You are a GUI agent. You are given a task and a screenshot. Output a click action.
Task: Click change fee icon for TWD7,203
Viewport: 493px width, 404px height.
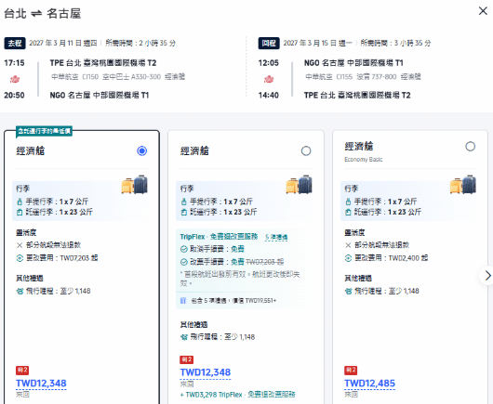(x=20, y=258)
